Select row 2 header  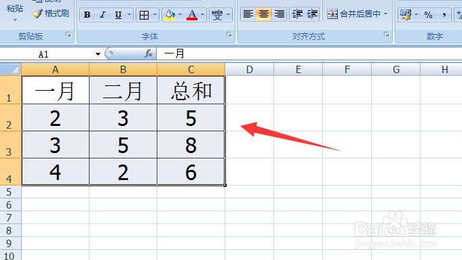(11, 118)
